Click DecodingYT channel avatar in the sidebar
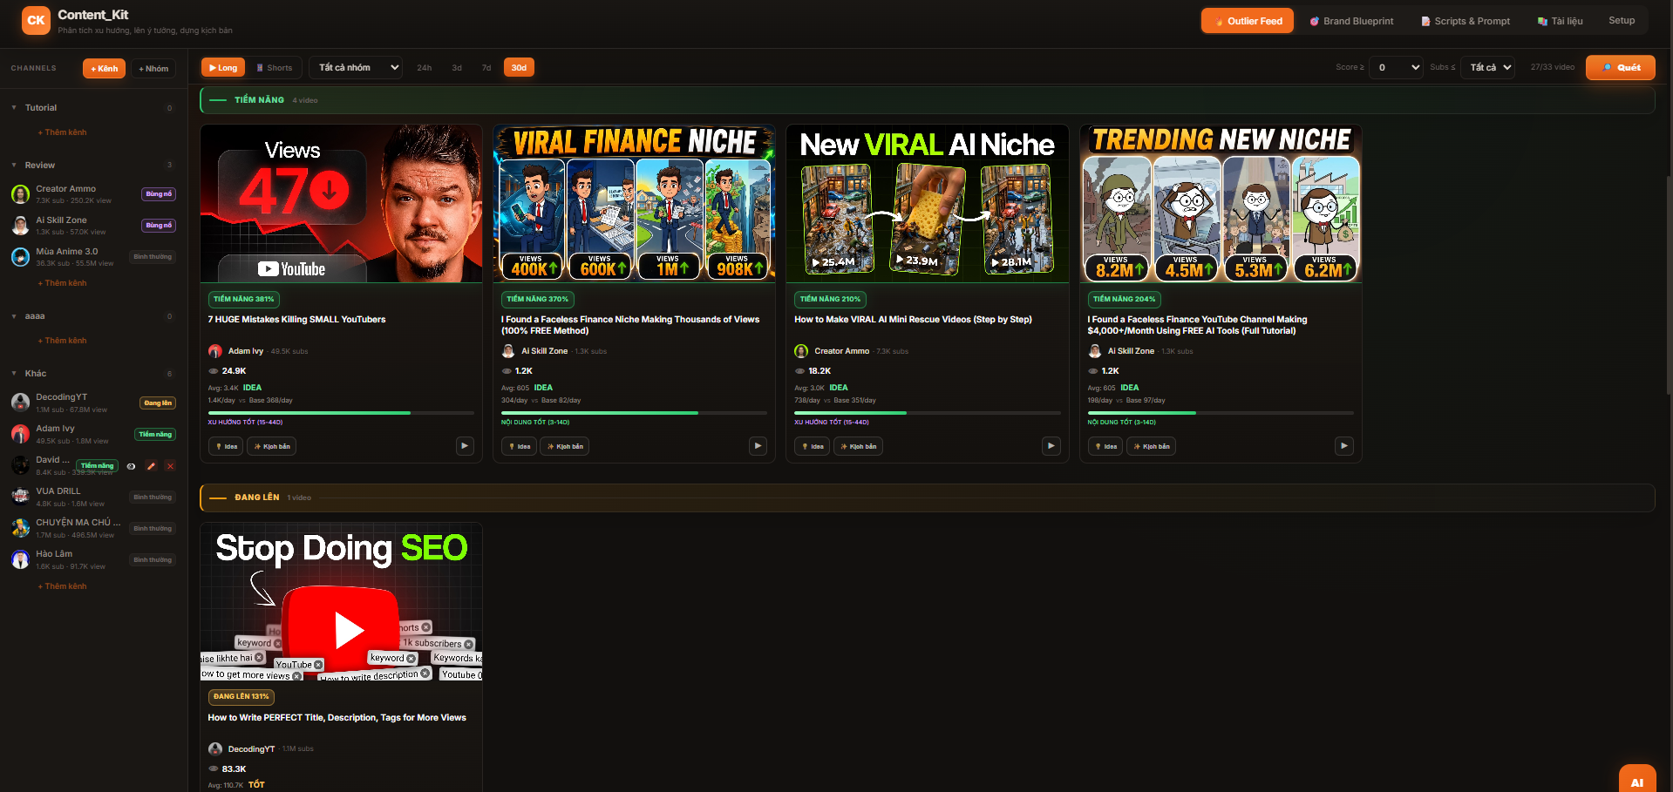This screenshot has height=792, width=1673. (x=20, y=403)
